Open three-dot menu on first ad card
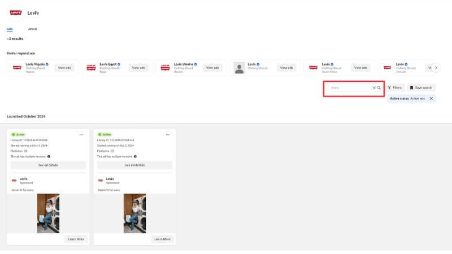Viewport: 452px width, 254px height. [x=81, y=135]
